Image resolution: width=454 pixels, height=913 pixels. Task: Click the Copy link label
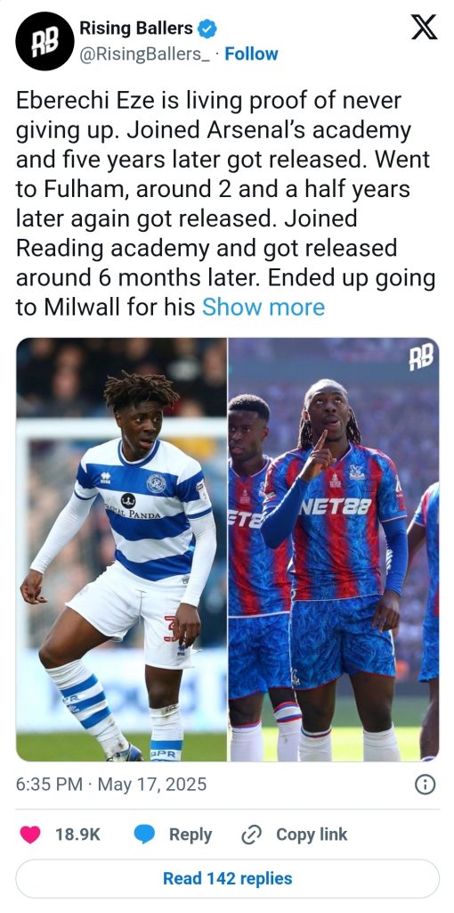coord(312,835)
